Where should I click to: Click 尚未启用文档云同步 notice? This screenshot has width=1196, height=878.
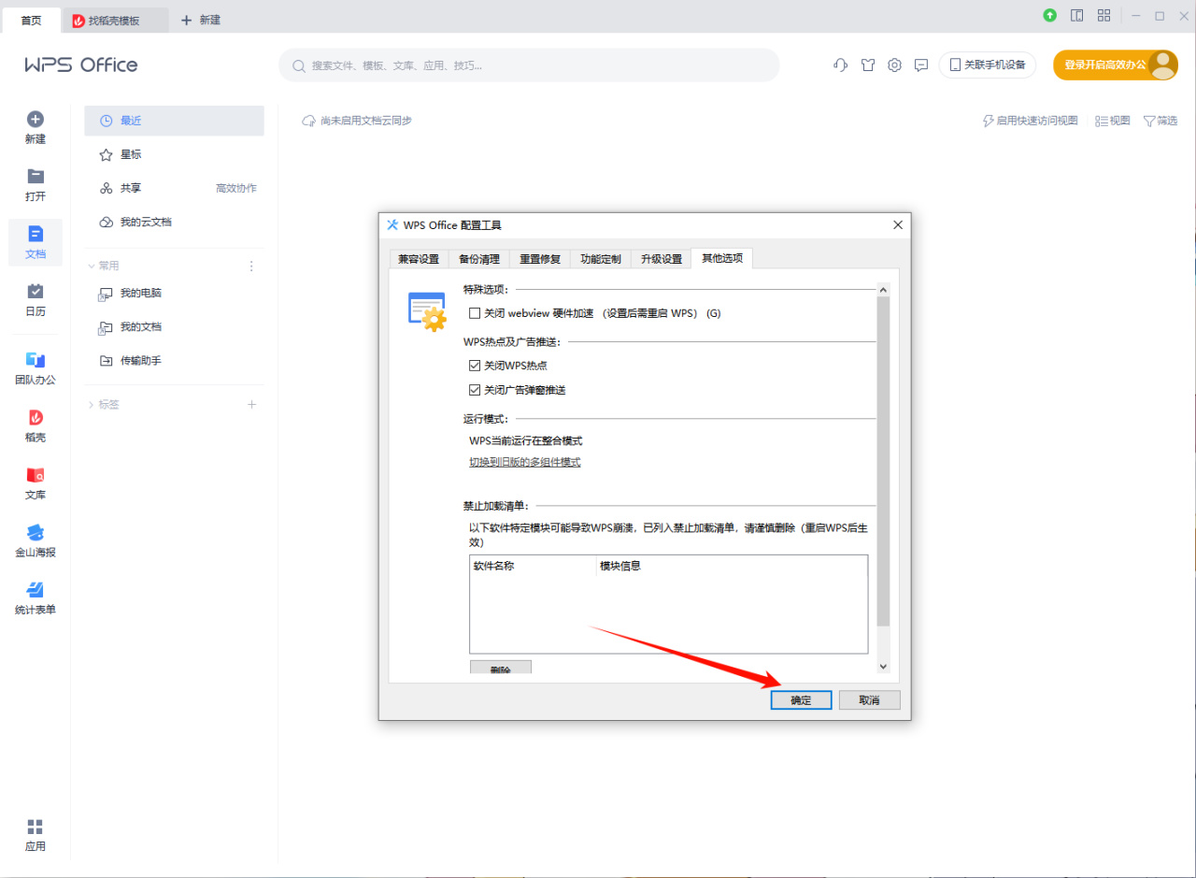point(357,121)
